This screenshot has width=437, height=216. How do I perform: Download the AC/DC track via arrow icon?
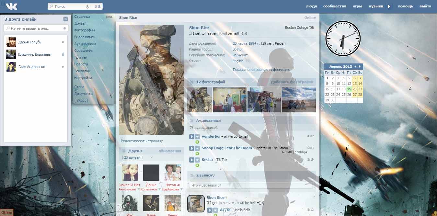click(215, 210)
